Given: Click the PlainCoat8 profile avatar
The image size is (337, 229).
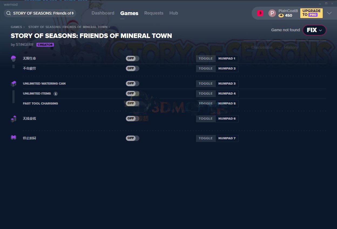Looking at the screenshot, I should click(x=272, y=13).
